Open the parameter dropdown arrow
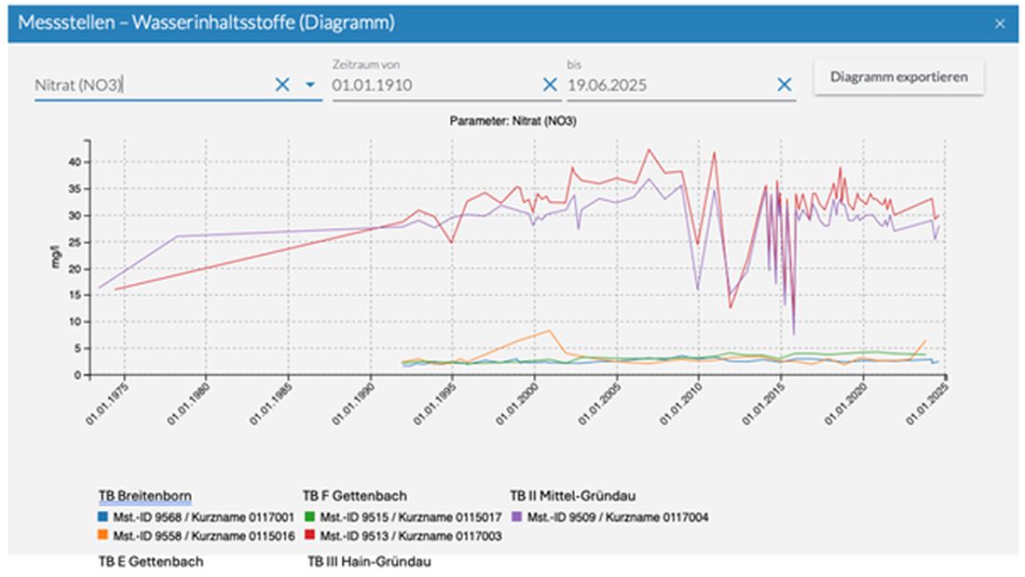Image resolution: width=1025 pixels, height=577 pixels. [x=310, y=85]
